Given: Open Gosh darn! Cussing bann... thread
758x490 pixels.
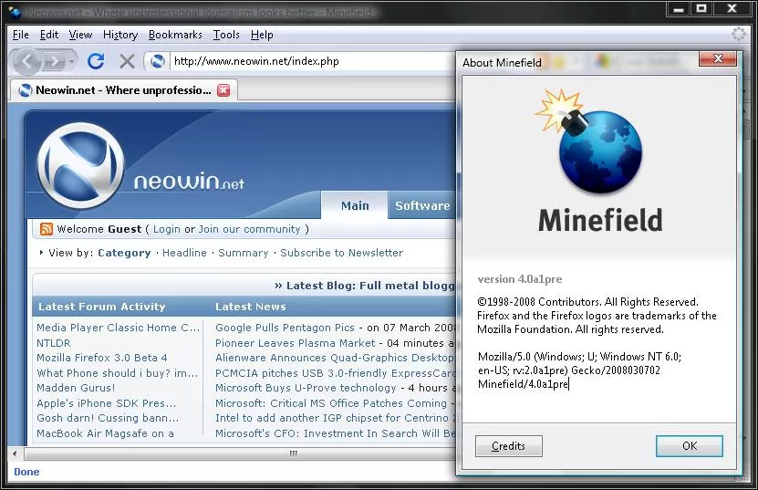Looking at the screenshot, I should tap(108, 418).
